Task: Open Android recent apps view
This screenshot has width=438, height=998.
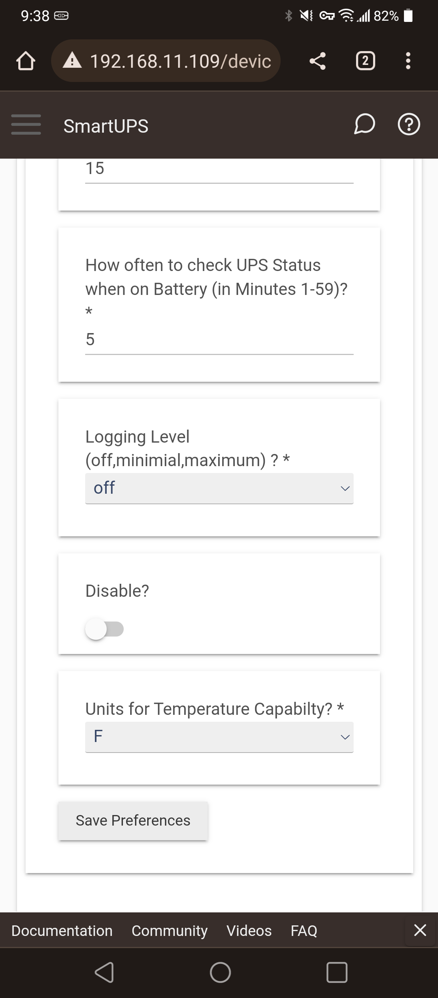Action: 337,972
